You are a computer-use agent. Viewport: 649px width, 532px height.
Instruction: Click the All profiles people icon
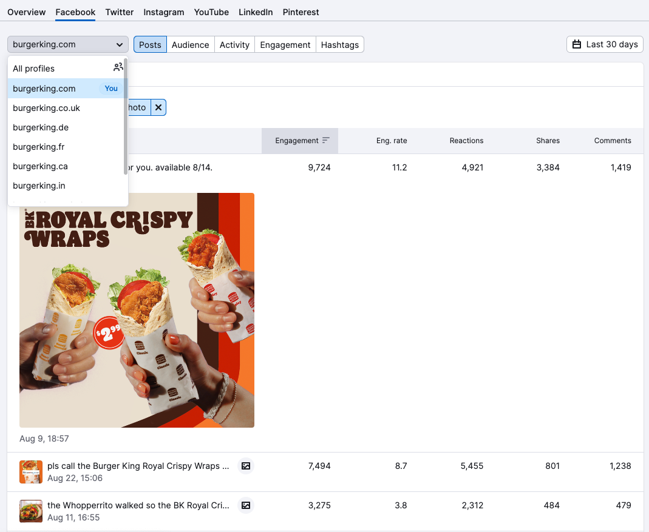coord(118,67)
